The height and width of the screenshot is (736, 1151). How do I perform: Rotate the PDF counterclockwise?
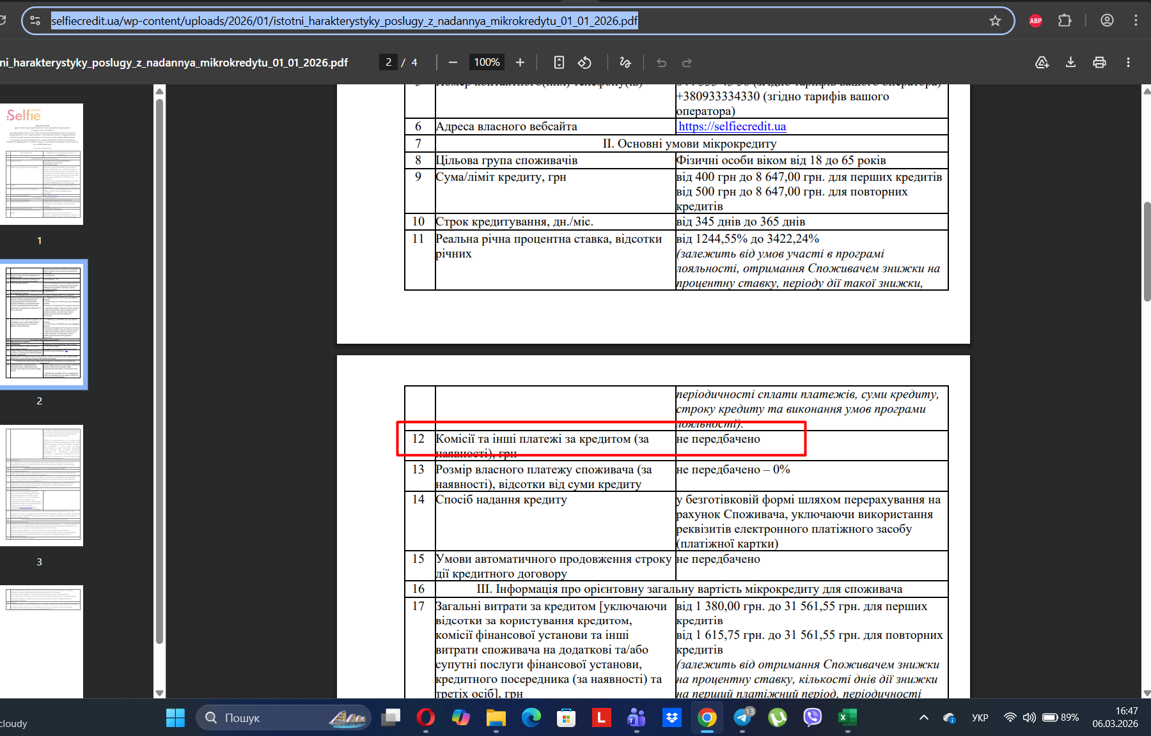click(x=584, y=62)
